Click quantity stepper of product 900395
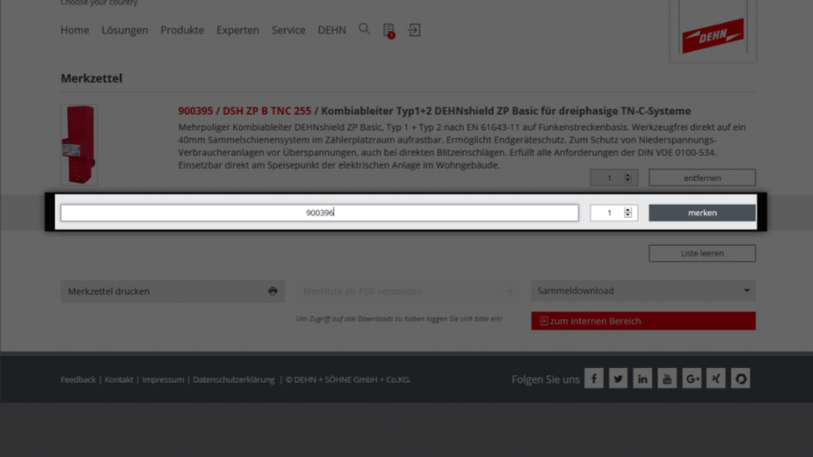The height and width of the screenshot is (457, 813). tap(628, 178)
